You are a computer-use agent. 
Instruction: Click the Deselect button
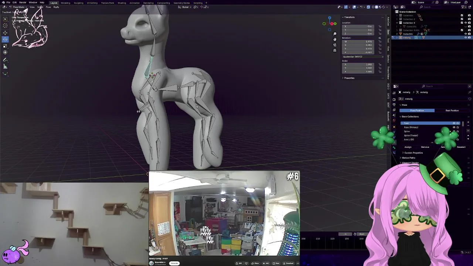tap(461, 147)
